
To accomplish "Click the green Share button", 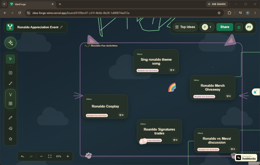I will point(225,27).
